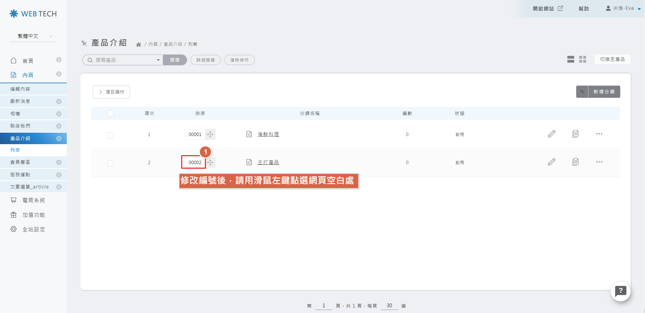The width and height of the screenshot is (645, 313).
Task: Open the help chat bubble icon
Action: coord(620,291)
